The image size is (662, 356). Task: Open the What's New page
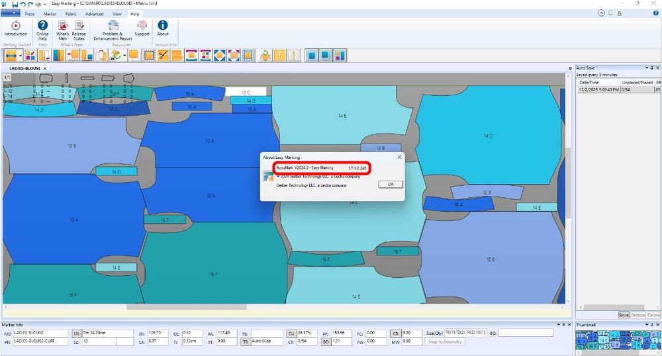click(62, 30)
